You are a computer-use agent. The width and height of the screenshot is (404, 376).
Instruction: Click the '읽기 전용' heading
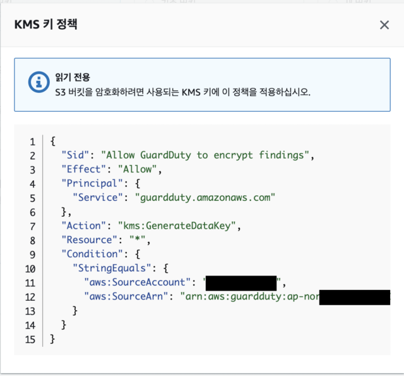73,77
